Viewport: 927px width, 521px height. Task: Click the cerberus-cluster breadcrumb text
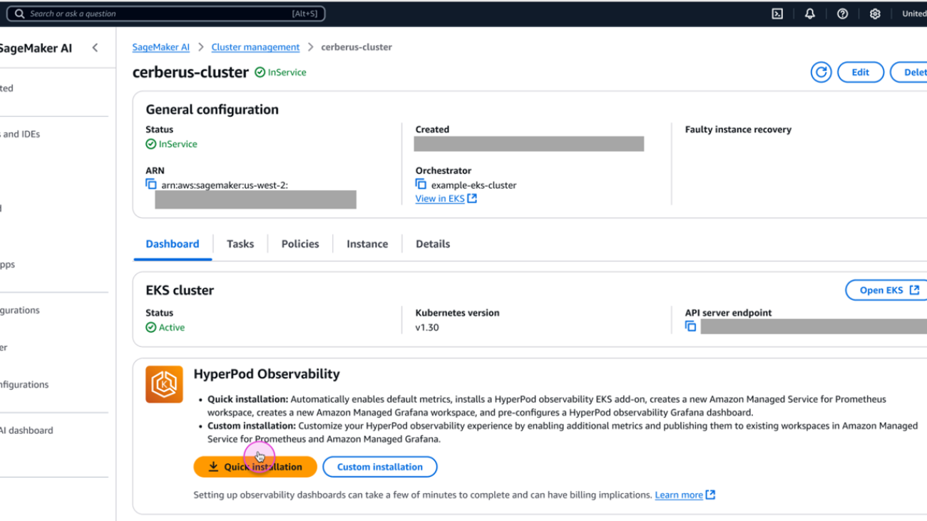357,47
